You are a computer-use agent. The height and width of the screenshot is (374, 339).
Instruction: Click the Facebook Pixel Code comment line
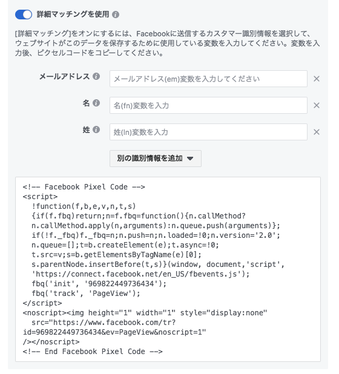coord(84,187)
